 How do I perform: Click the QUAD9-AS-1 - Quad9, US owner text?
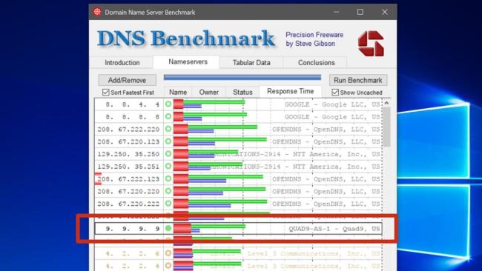334,229
